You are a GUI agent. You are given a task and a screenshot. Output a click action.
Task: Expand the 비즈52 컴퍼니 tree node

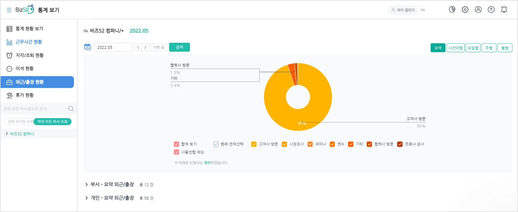(x=7, y=133)
